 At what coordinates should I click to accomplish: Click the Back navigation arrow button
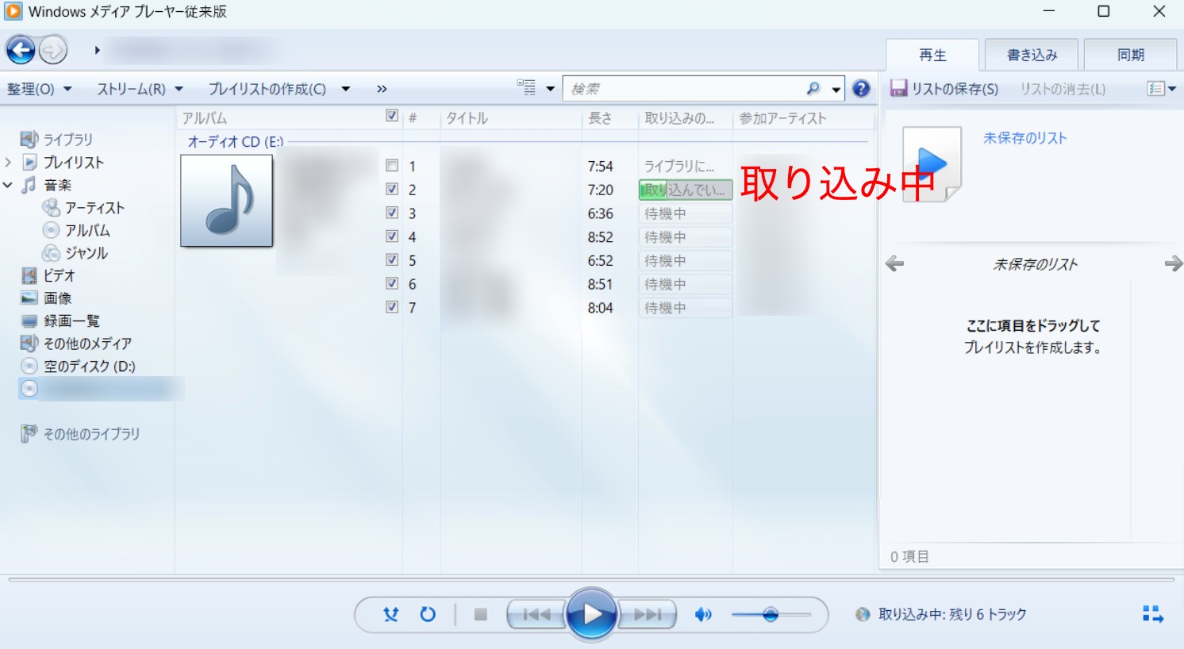21,50
